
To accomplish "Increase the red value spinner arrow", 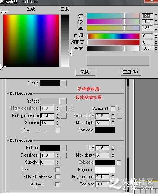I will pos(156,14).
